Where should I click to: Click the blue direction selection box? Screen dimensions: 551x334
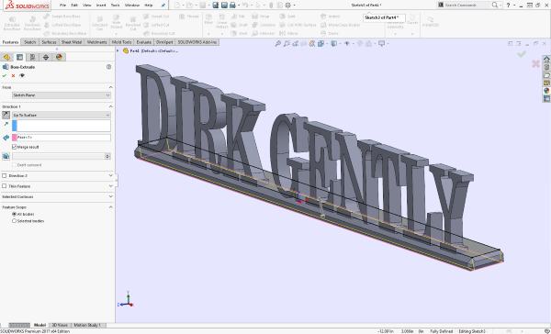(62, 126)
